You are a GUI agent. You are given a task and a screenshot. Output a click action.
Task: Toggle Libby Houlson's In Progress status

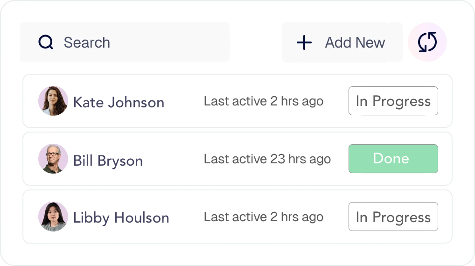pos(393,217)
